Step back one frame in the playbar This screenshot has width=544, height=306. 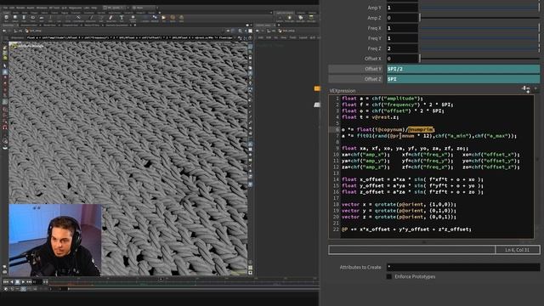pyautogui.click(x=11, y=282)
